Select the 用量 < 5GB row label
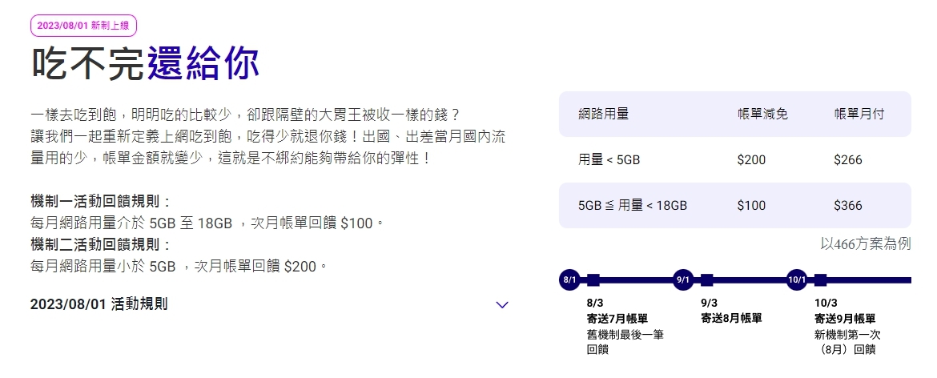This screenshot has width=937, height=378. click(609, 159)
